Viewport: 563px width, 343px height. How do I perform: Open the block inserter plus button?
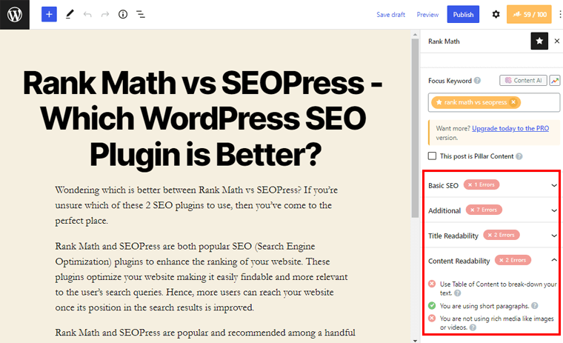tap(49, 14)
